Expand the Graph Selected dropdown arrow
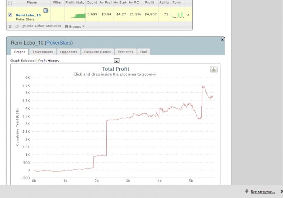Screen dimensions: 283x198 point(116,61)
